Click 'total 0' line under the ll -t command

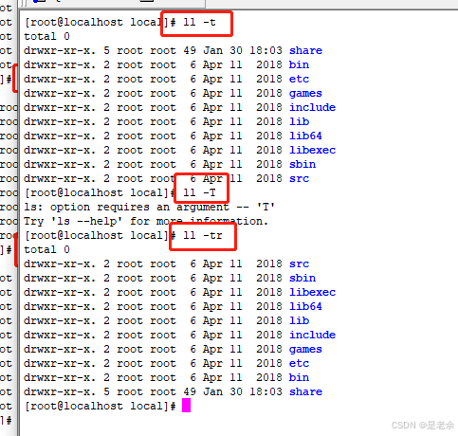point(46,36)
